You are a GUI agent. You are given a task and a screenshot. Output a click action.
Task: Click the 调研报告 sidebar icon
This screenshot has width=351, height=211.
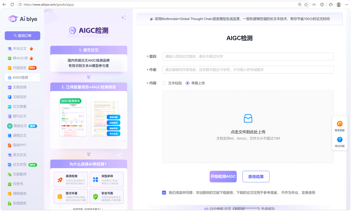pyautogui.click(x=9, y=194)
